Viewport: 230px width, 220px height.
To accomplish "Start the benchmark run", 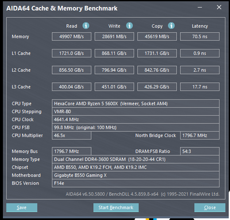I will pyautogui.click(x=116, y=207).
